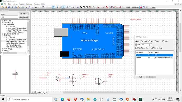The width and height of the screenshot is (182, 102).
Task: Click the magnifier zoom tool
Action: point(58,7)
